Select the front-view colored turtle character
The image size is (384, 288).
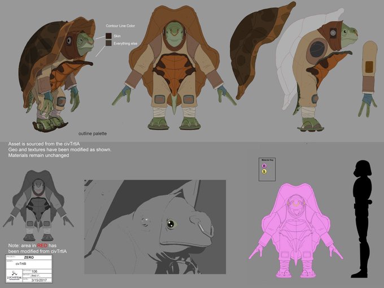pyautogui.click(x=174, y=67)
